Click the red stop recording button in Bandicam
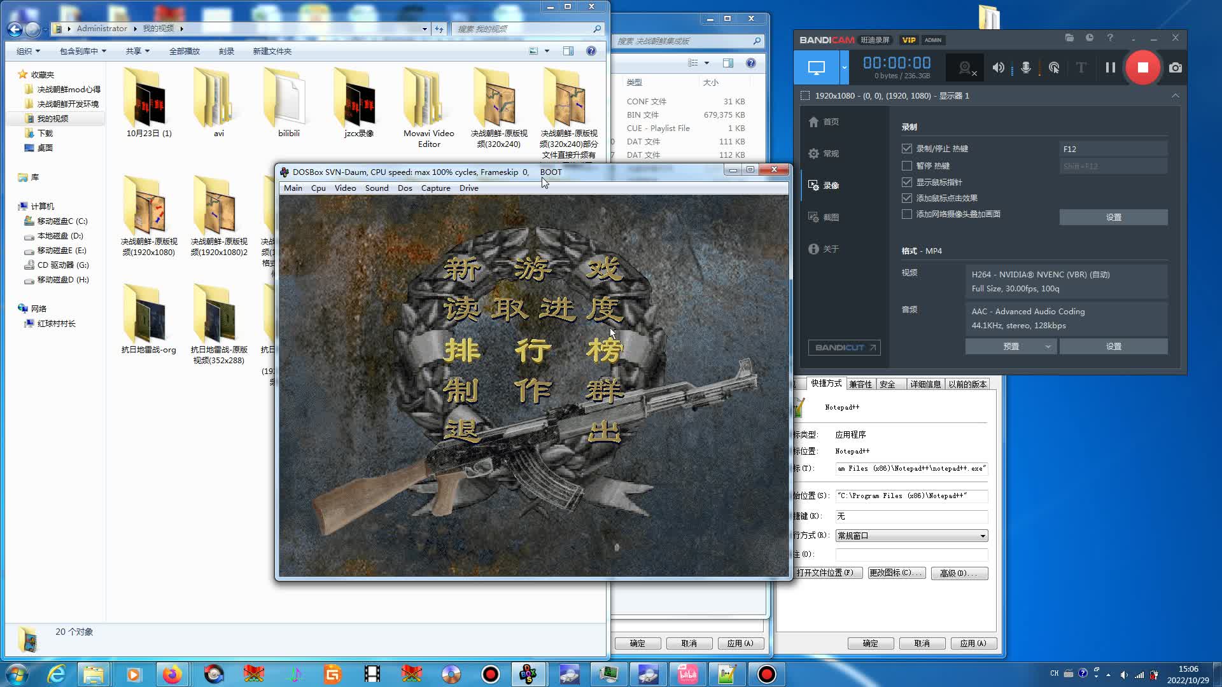 point(1142,67)
